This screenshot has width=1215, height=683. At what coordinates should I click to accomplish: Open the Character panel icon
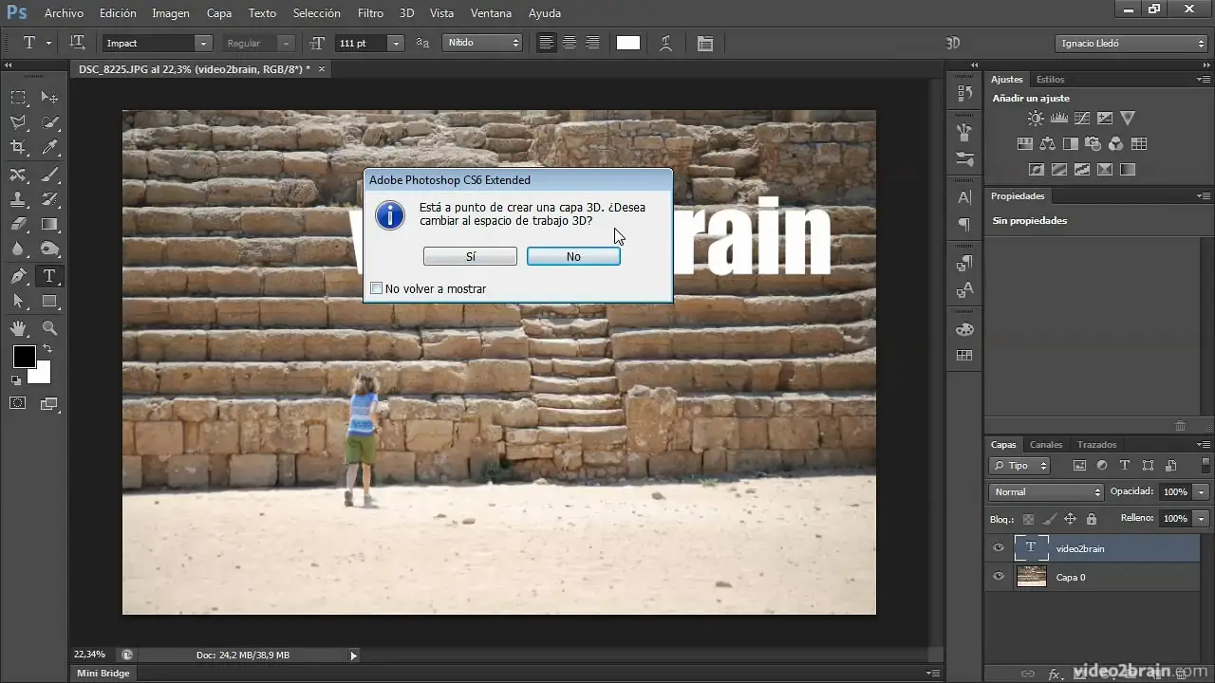coord(964,197)
